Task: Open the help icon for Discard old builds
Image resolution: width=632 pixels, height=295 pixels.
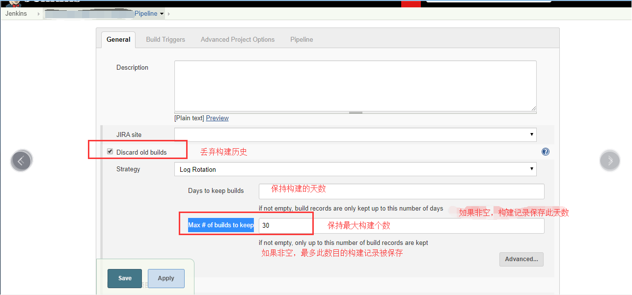Action: (x=545, y=152)
